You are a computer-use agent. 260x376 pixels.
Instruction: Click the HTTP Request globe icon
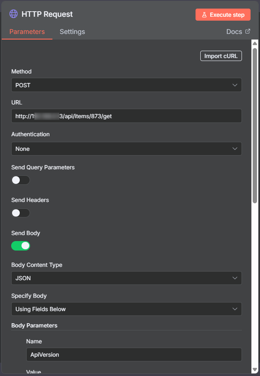point(14,14)
